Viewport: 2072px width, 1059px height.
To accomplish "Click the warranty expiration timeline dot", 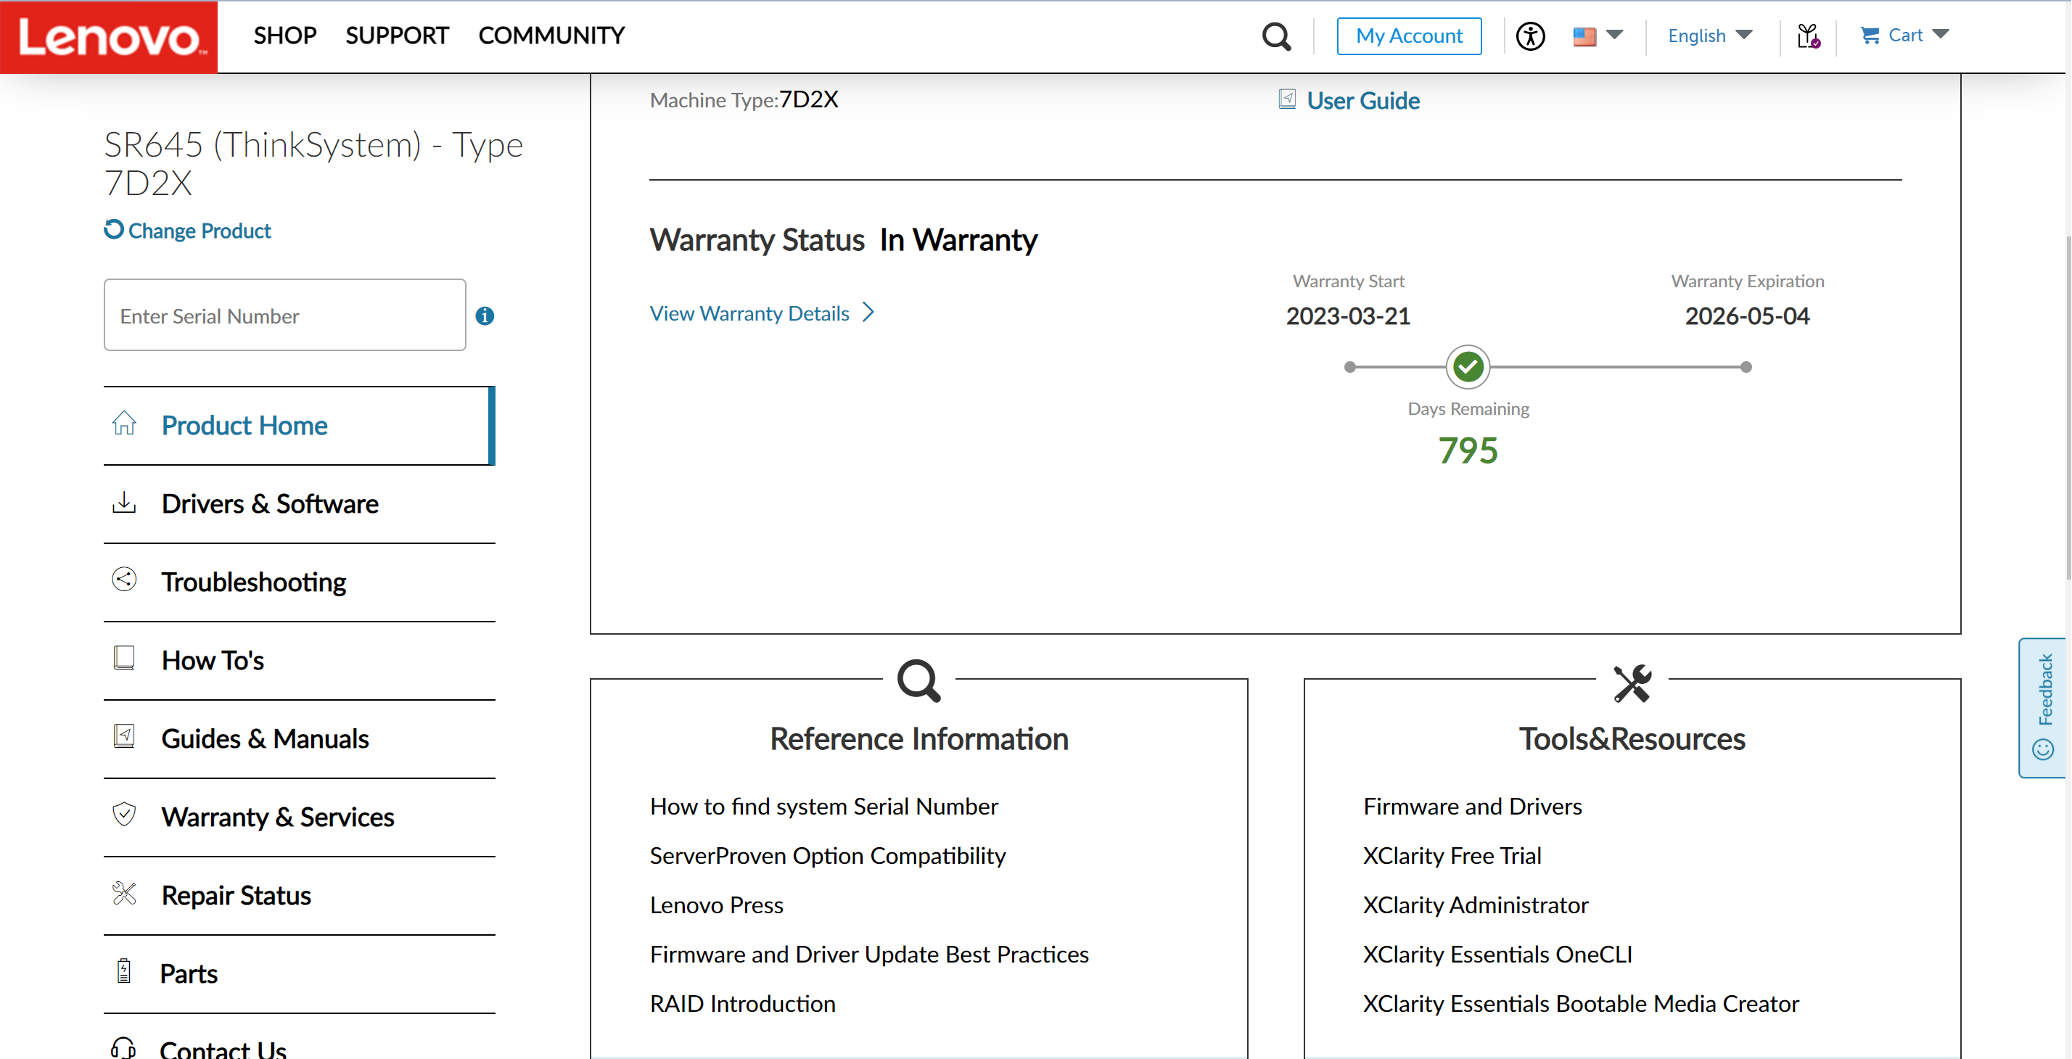I will click(x=1746, y=367).
